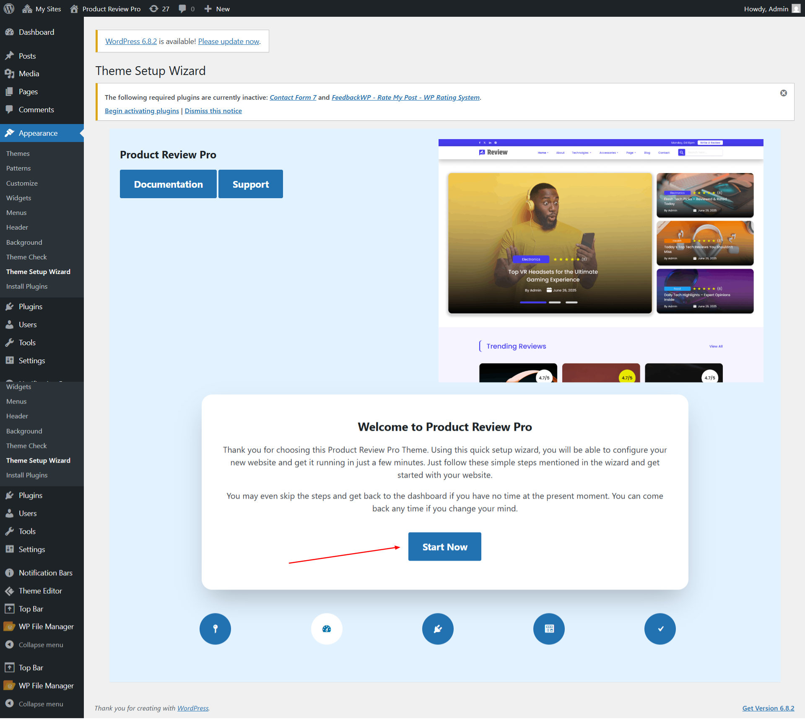Select the Welcome to Product Review Pro heading

445,427
